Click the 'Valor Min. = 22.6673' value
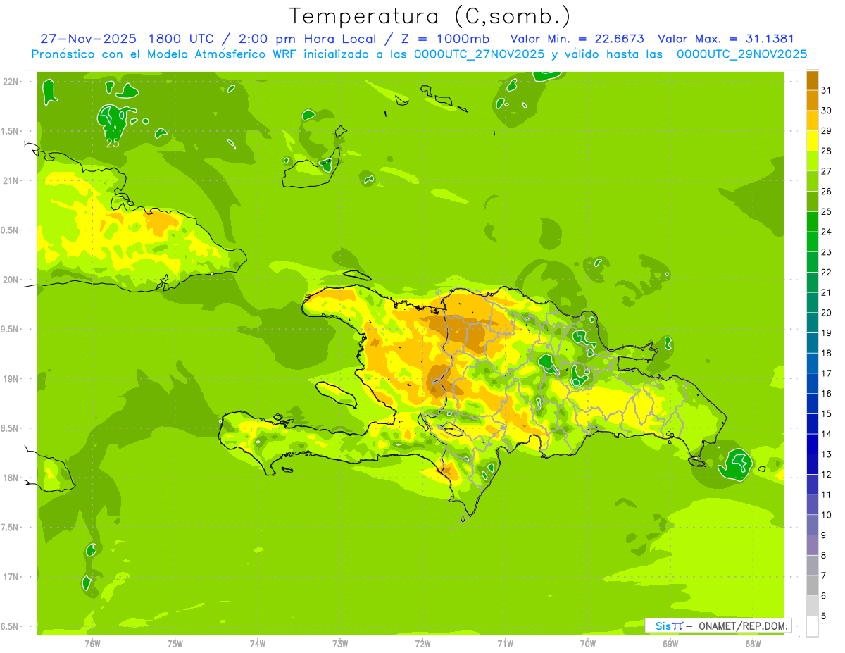This screenshot has width=845, height=653. click(x=577, y=39)
